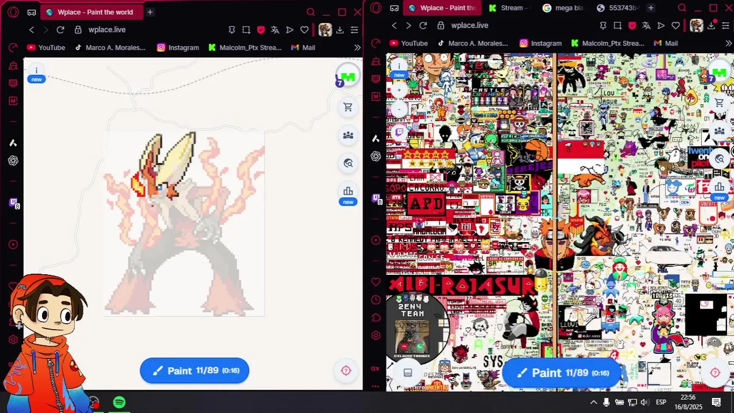
Task: Open Marco A. Morales bookmark in right window
Action: tap(472, 44)
